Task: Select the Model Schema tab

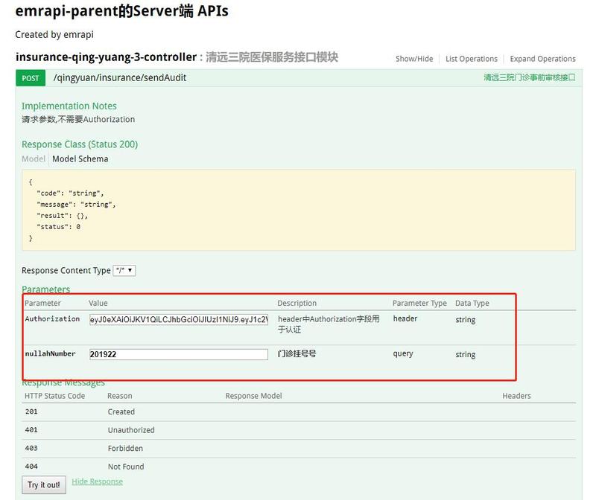Action: [x=80, y=158]
